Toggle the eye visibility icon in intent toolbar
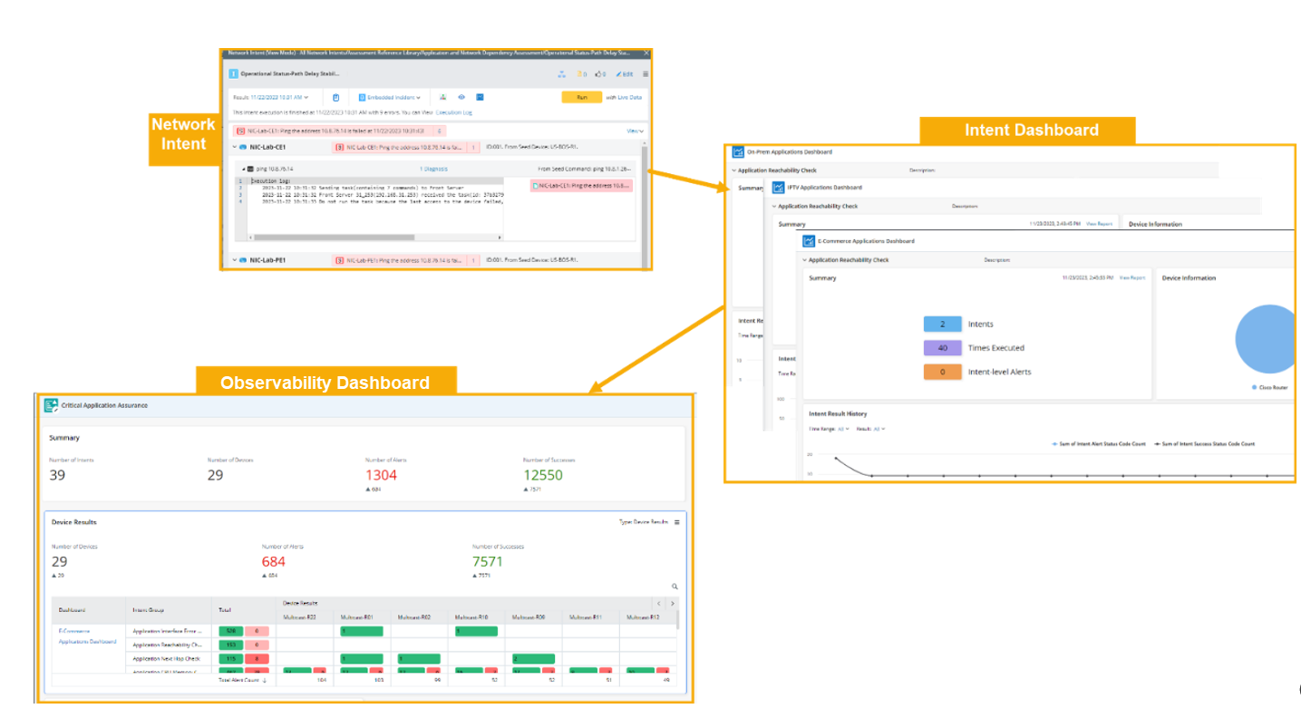 point(461,97)
